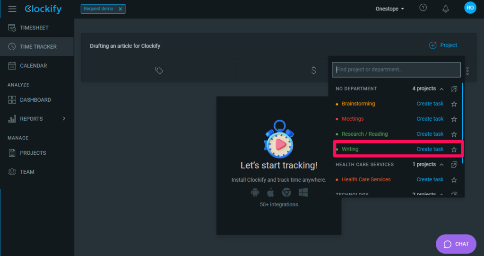Create task for Meetings

point(430,119)
